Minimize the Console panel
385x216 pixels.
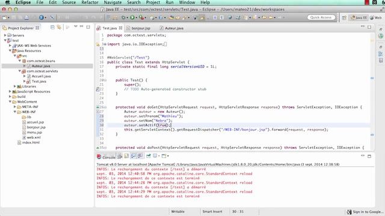(x=363, y=155)
